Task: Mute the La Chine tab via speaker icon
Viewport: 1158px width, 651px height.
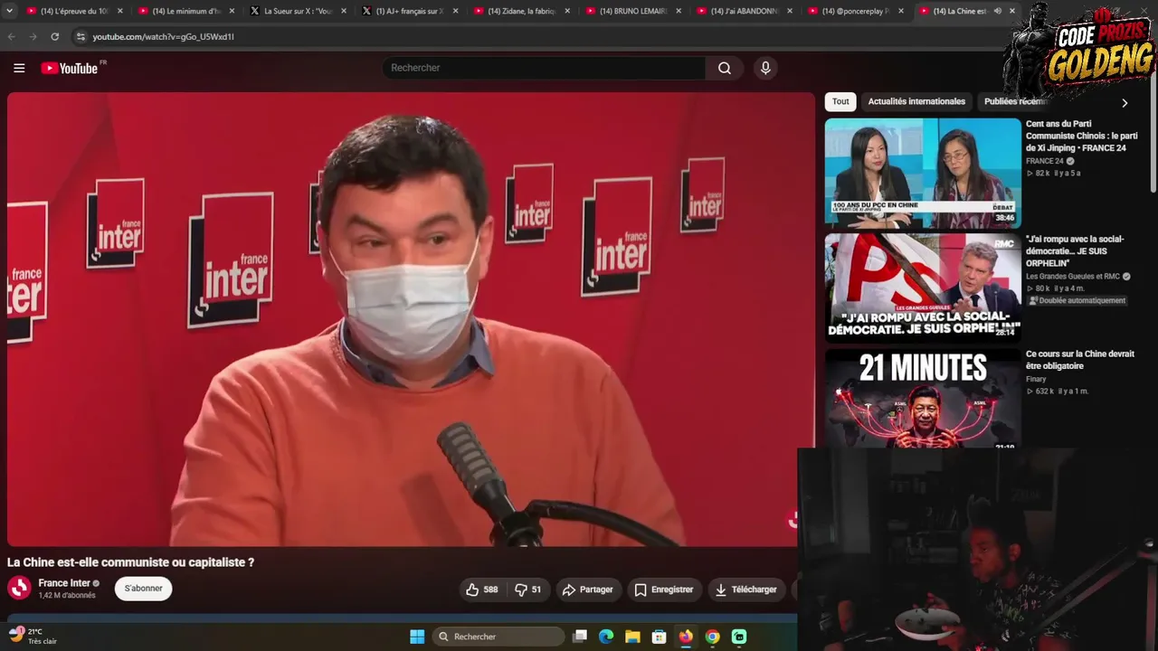Action: coord(997,11)
